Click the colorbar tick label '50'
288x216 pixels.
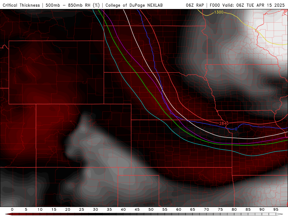(151, 210)
